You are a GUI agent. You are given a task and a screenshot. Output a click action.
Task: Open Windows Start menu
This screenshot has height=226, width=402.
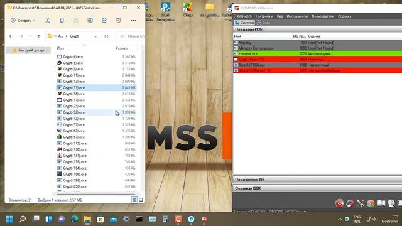pyautogui.click(x=10, y=219)
